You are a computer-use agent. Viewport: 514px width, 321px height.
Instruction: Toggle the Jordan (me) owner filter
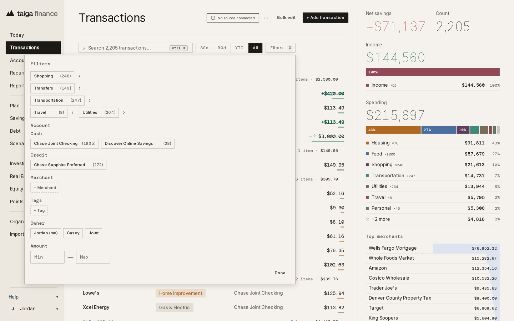pos(46,233)
